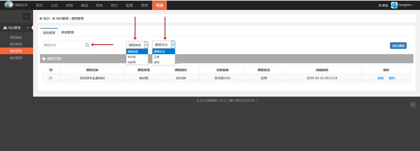Click 删除 link for course 21
The height and width of the screenshot is (151, 420).
tap(392, 78)
